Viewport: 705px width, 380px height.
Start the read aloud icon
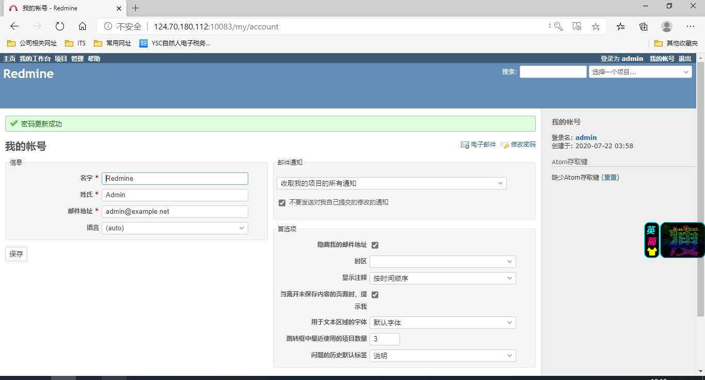(577, 26)
